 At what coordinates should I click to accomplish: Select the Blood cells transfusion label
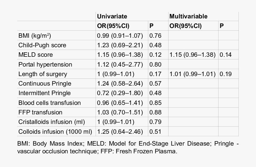(x=50, y=103)
